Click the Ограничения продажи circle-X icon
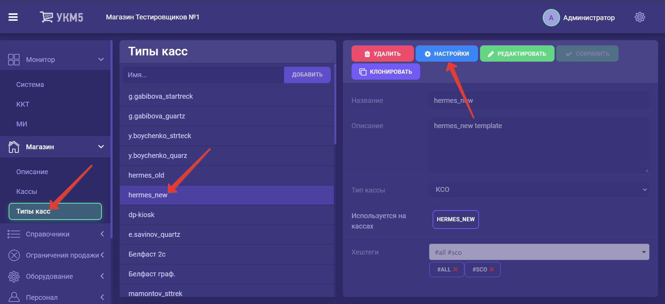 tap(14, 255)
